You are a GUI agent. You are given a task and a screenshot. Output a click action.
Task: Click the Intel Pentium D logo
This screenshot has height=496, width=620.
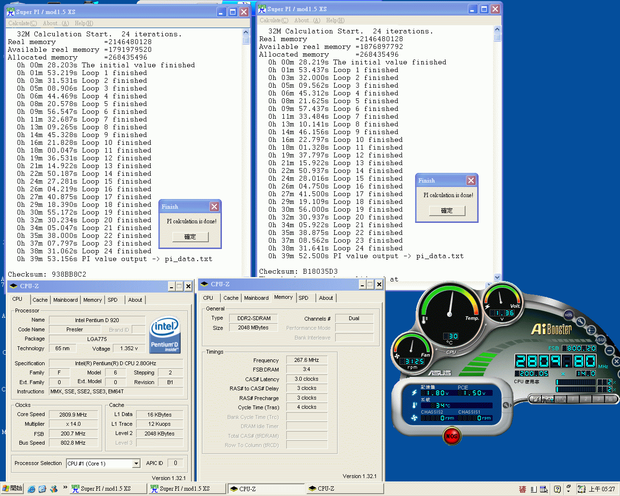tap(165, 335)
